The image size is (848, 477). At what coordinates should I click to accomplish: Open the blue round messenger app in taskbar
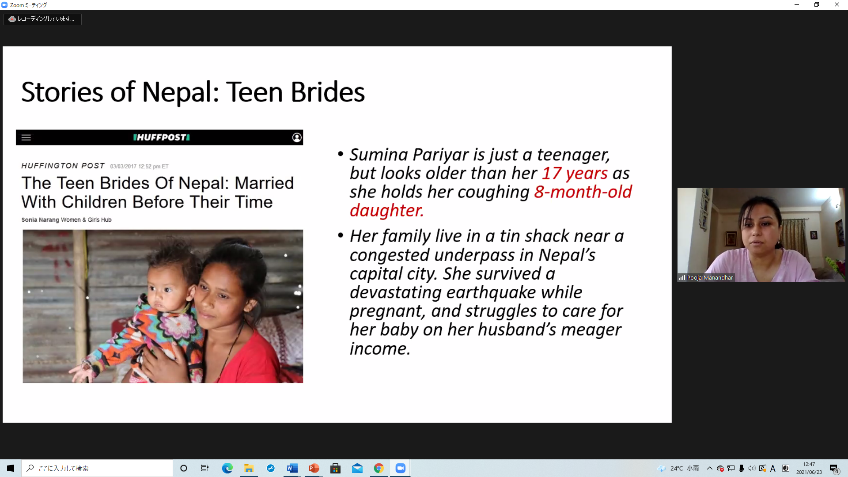(271, 468)
